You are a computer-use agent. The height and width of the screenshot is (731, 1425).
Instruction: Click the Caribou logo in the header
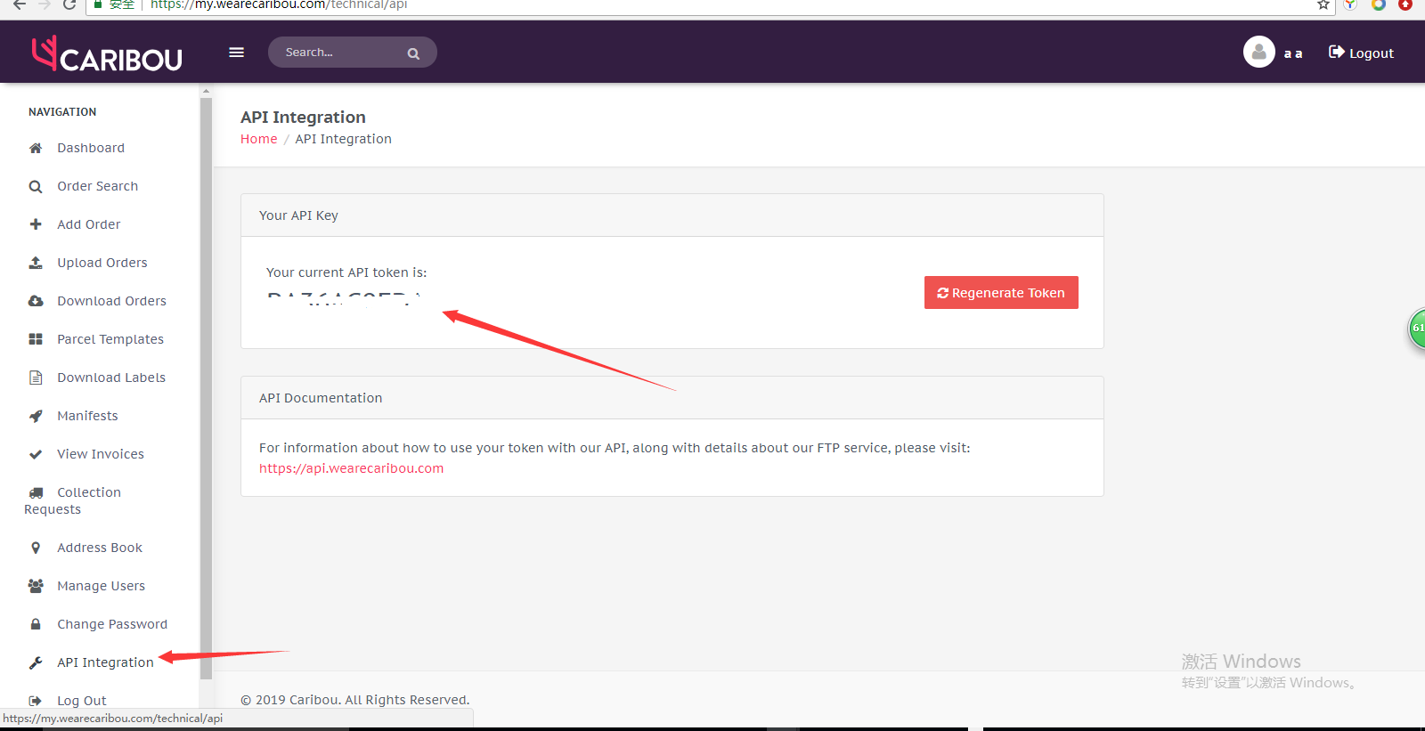(107, 54)
